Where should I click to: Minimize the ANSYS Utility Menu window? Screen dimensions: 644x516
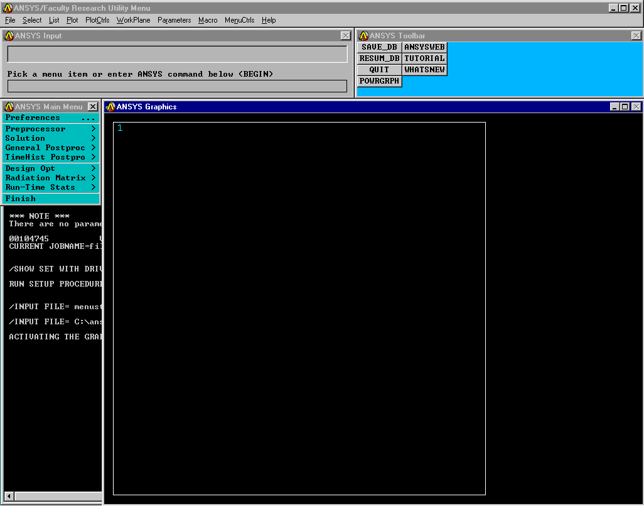[x=613, y=8]
